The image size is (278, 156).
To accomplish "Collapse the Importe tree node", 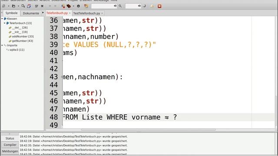I will click(x=2, y=45).
